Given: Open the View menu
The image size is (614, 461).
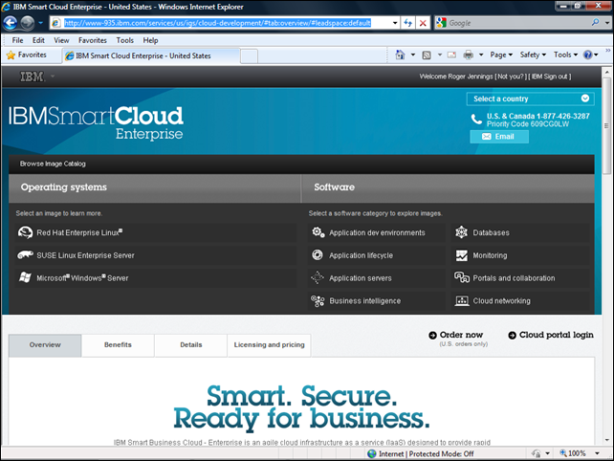Looking at the screenshot, I should tap(61, 40).
